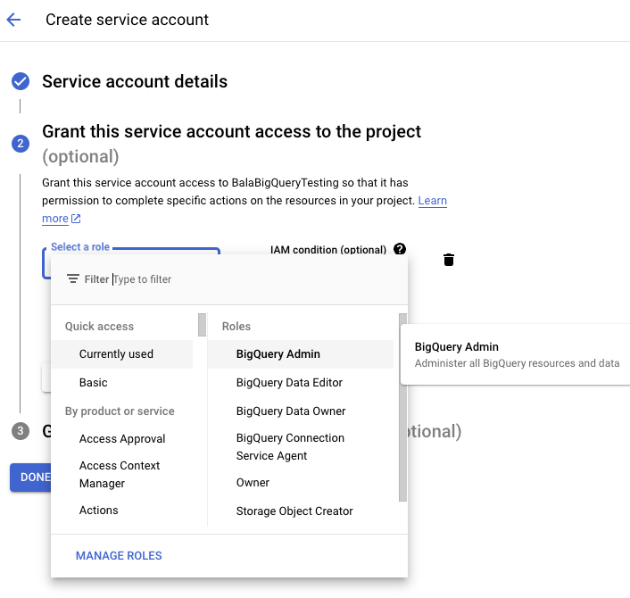Choose the Owner role
Screen dimensions: 630x598
tap(301, 482)
